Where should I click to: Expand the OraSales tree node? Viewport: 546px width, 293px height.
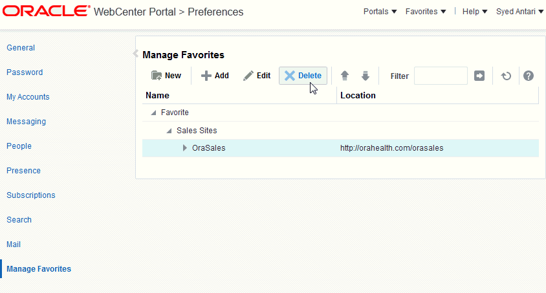pyautogui.click(x=185, y=148)
